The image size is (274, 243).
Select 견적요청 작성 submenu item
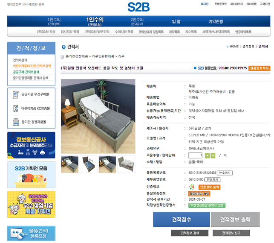(46, 32)
